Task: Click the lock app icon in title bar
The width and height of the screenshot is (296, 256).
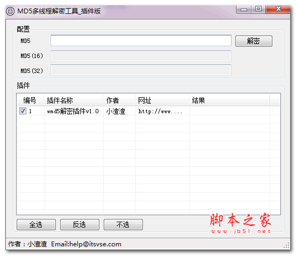Action: tap(10, 11)
